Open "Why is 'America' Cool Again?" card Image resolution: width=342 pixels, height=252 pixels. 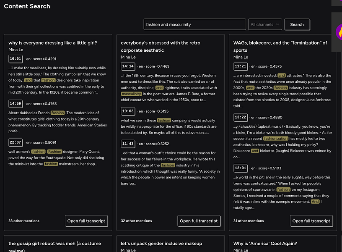tap(265, 244)
